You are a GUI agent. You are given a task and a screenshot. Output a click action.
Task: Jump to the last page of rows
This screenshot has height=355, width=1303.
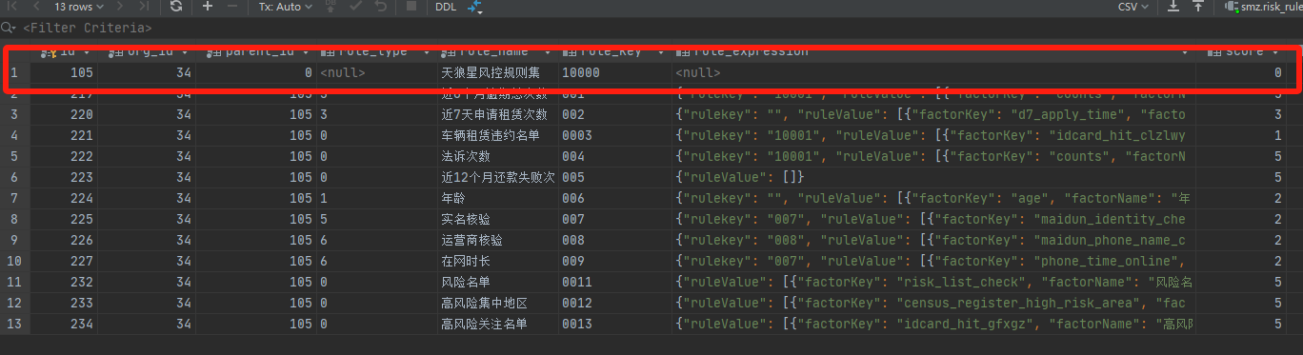[x=145, y=7]
